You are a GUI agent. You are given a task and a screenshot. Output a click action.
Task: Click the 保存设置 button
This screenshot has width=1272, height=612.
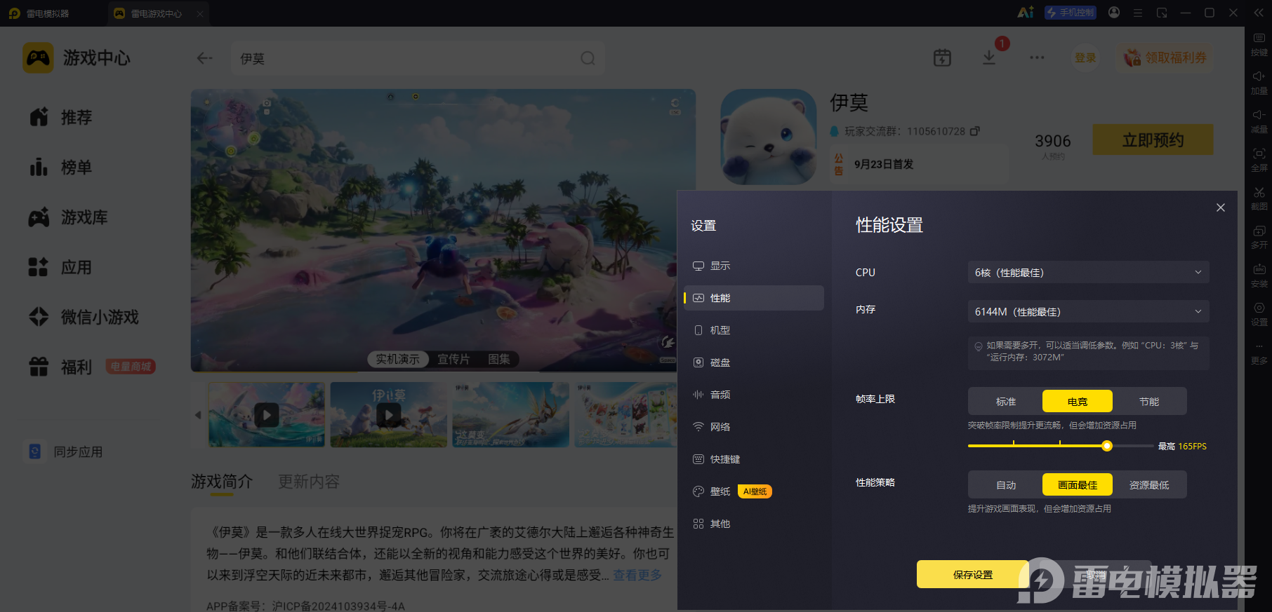[x=973, y=574]
